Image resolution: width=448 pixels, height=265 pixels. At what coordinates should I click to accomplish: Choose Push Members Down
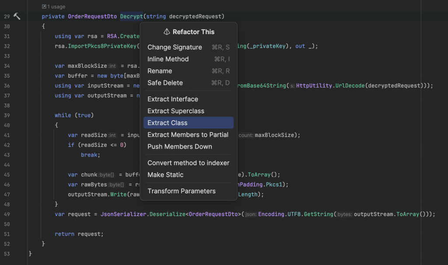click(x=180, y=146)
